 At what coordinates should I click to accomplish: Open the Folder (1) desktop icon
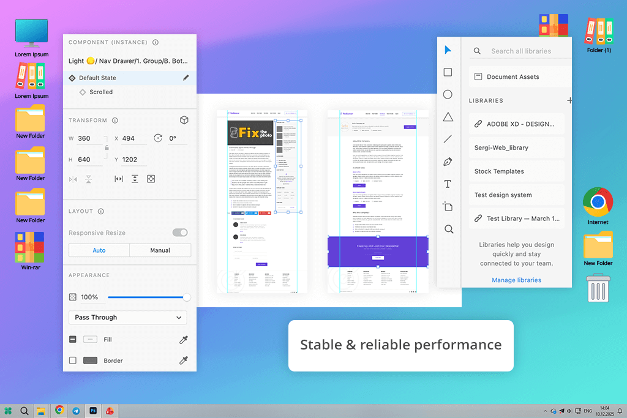599,35
